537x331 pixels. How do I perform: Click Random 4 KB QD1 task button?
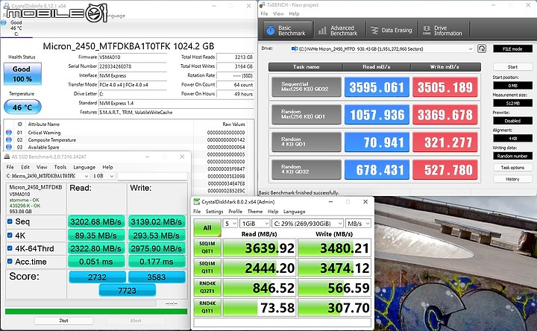pyautogui.click(x=307, y=142)
